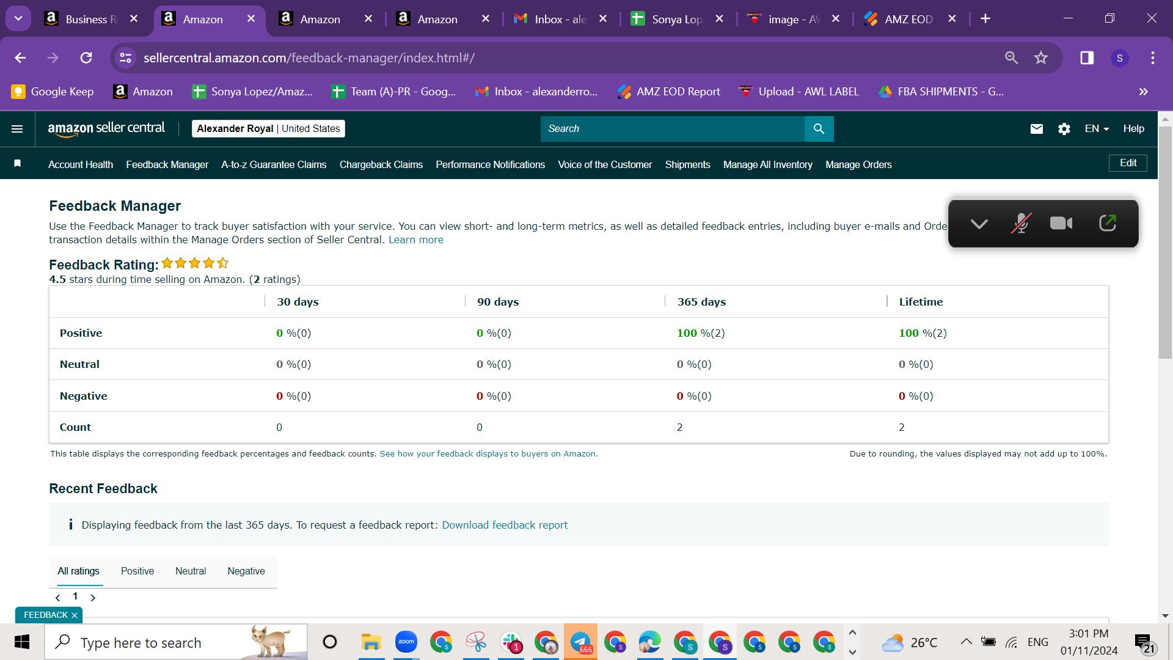Click the Learn more link
This screenshot has width=1173, height=660.
[416, 240]
